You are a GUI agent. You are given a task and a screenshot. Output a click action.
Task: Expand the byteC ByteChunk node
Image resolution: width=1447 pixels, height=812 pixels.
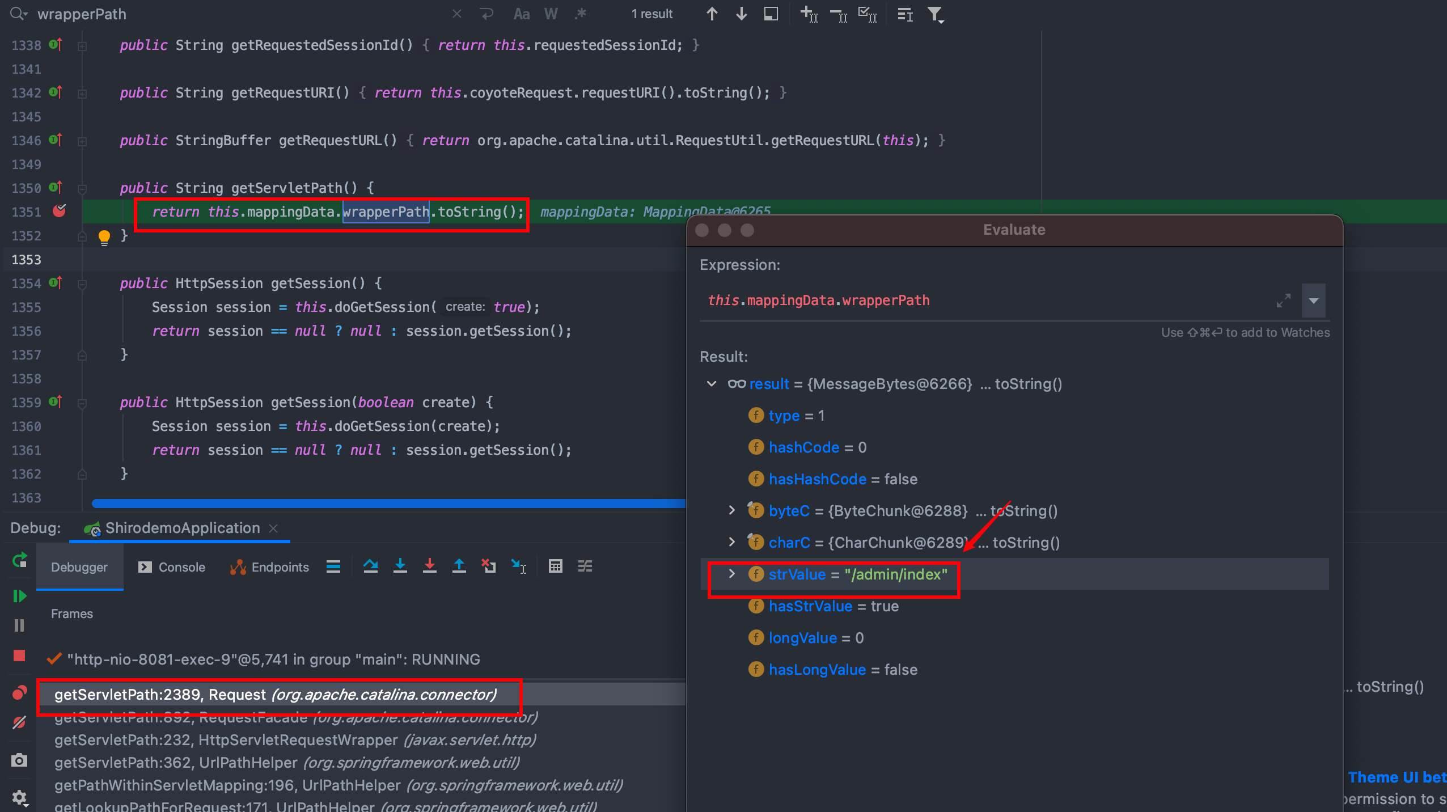coord(732,510)
